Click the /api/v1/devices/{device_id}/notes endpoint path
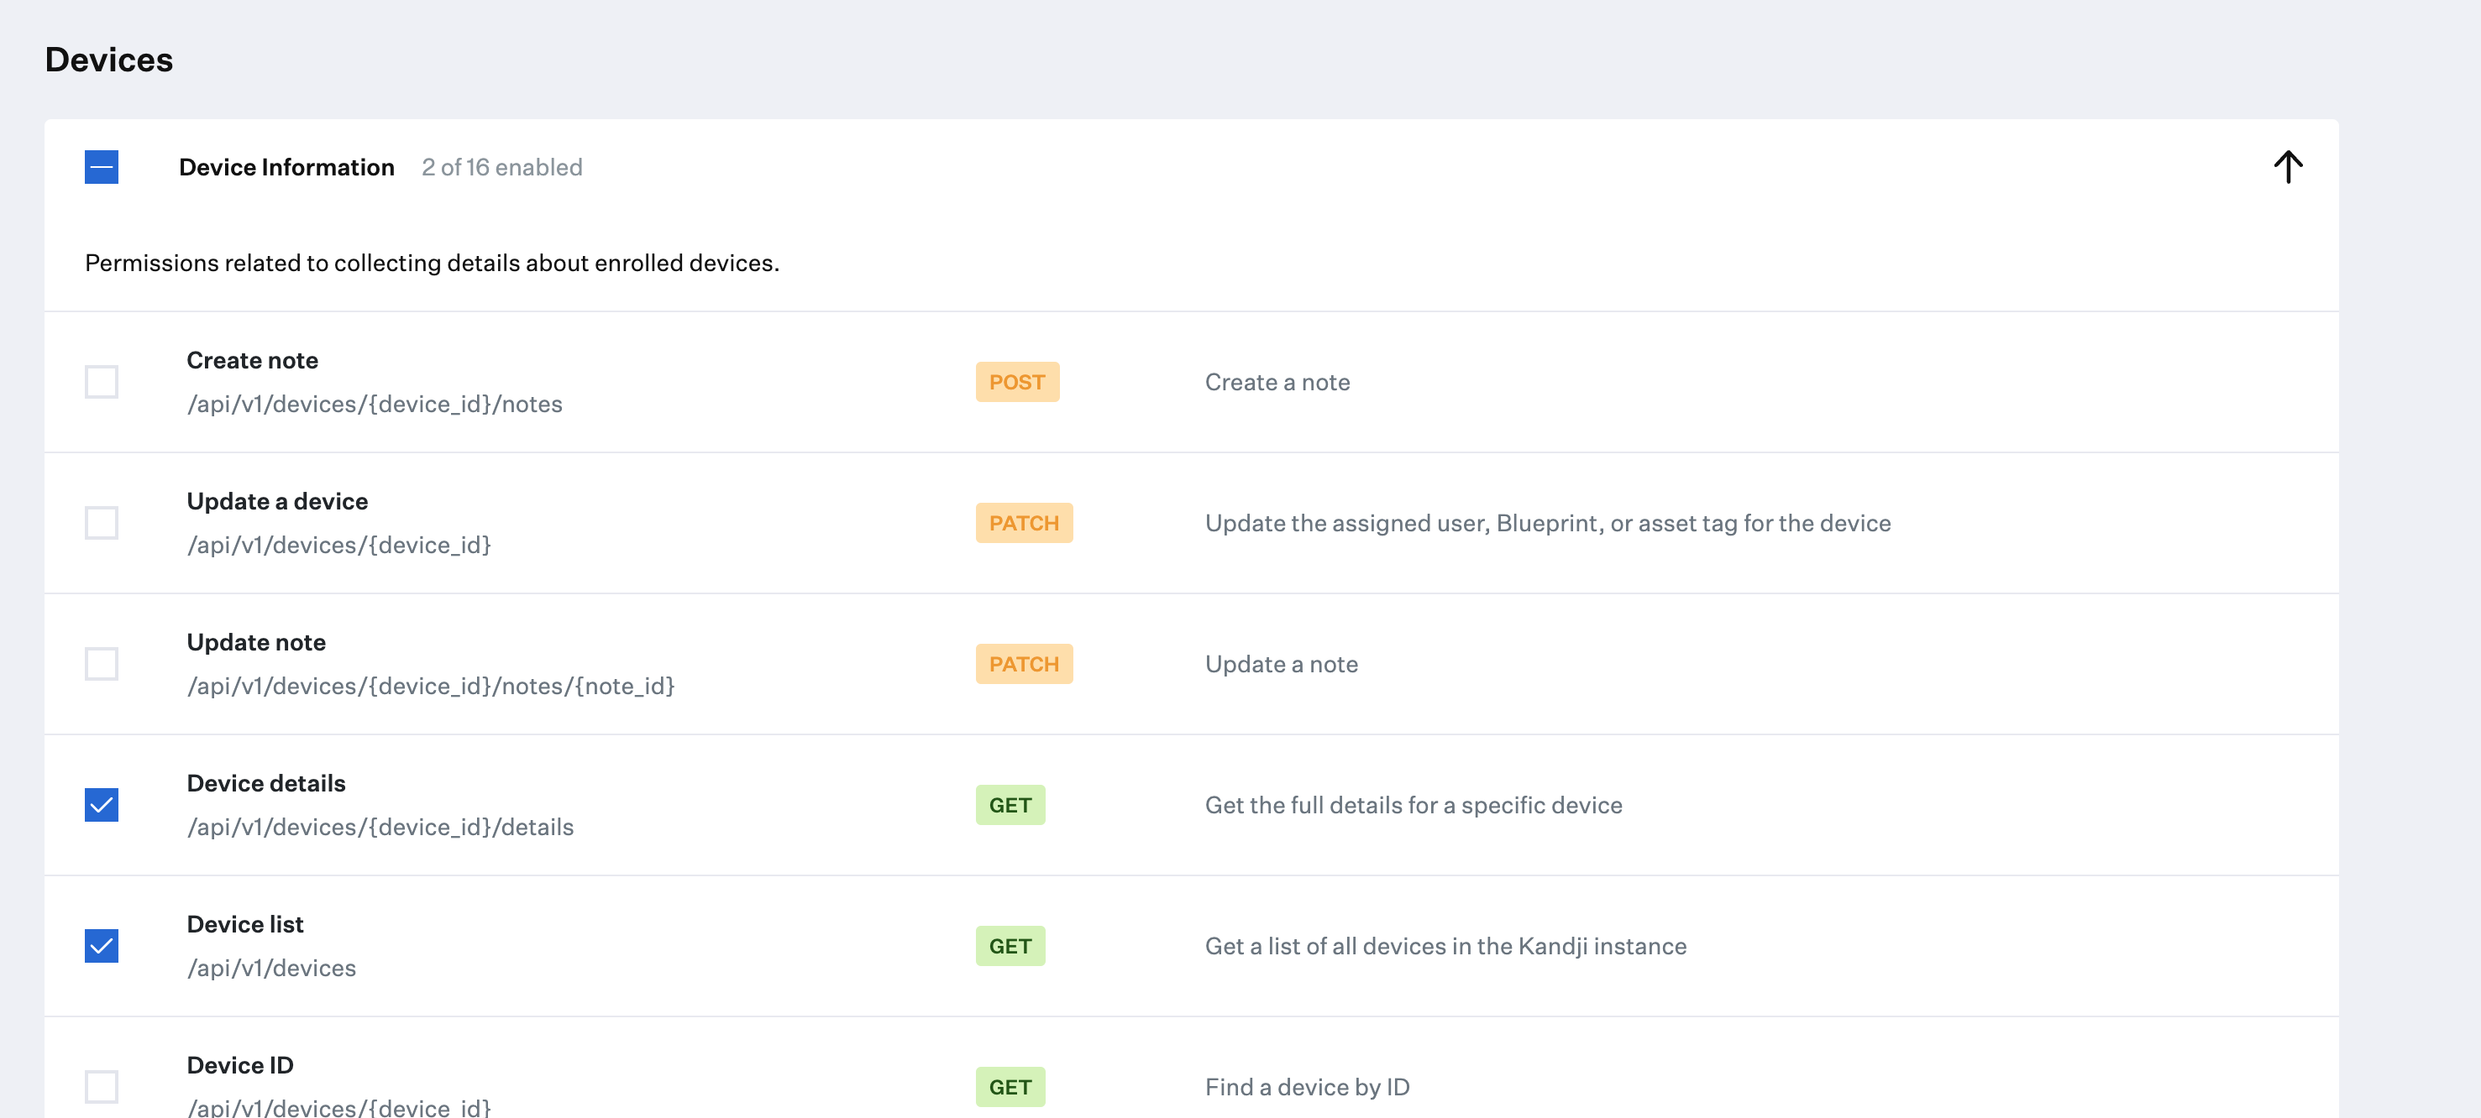This screenshot has width=2481, height=1118. point(375,404)
